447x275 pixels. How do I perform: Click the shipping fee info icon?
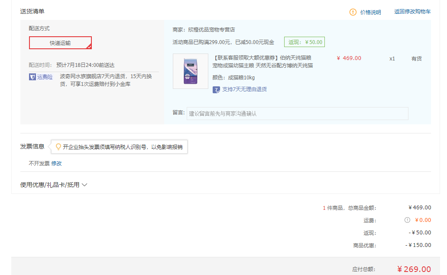click(407, 220)
